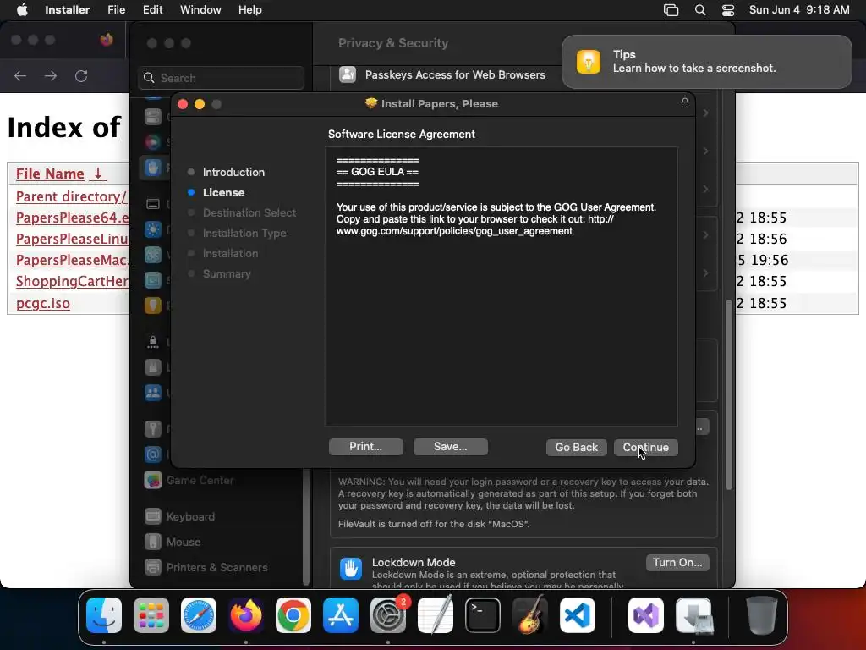The height and width of the screenshot is (650, 866).
Task: Open Finder from the Dock
Action: (104, 615)
